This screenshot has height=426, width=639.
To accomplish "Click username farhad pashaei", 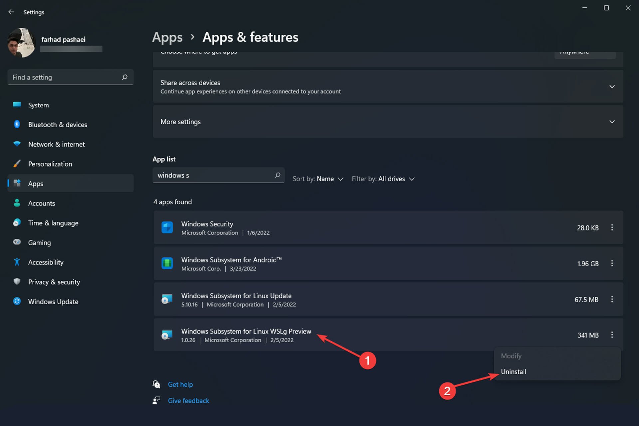I will click(63, 40).
